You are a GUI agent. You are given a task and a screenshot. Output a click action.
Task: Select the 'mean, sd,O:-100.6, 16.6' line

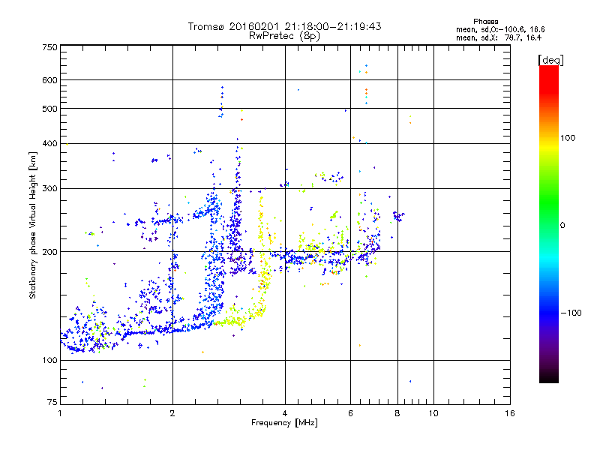(x=500, y=29)
